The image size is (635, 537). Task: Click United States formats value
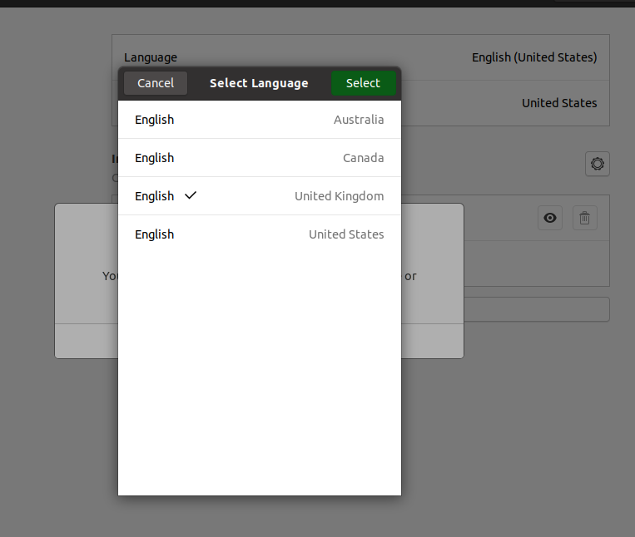[x=559, y=103]
